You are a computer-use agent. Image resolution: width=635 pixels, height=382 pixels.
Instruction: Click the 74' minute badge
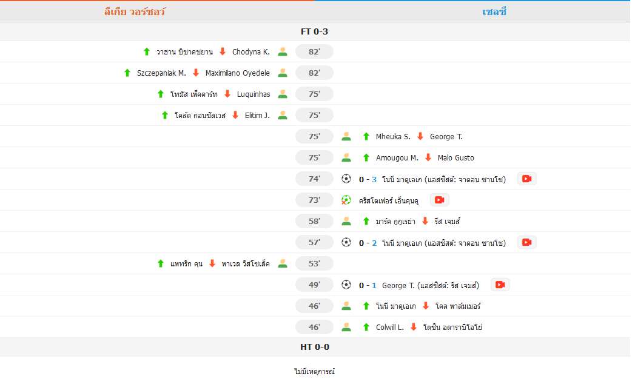coord(314,179)
